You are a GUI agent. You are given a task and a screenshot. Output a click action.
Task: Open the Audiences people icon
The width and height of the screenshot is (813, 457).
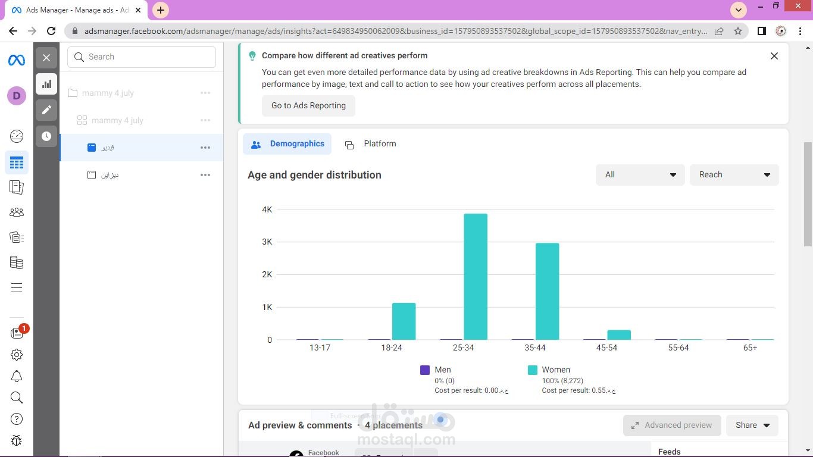[17, 212]
